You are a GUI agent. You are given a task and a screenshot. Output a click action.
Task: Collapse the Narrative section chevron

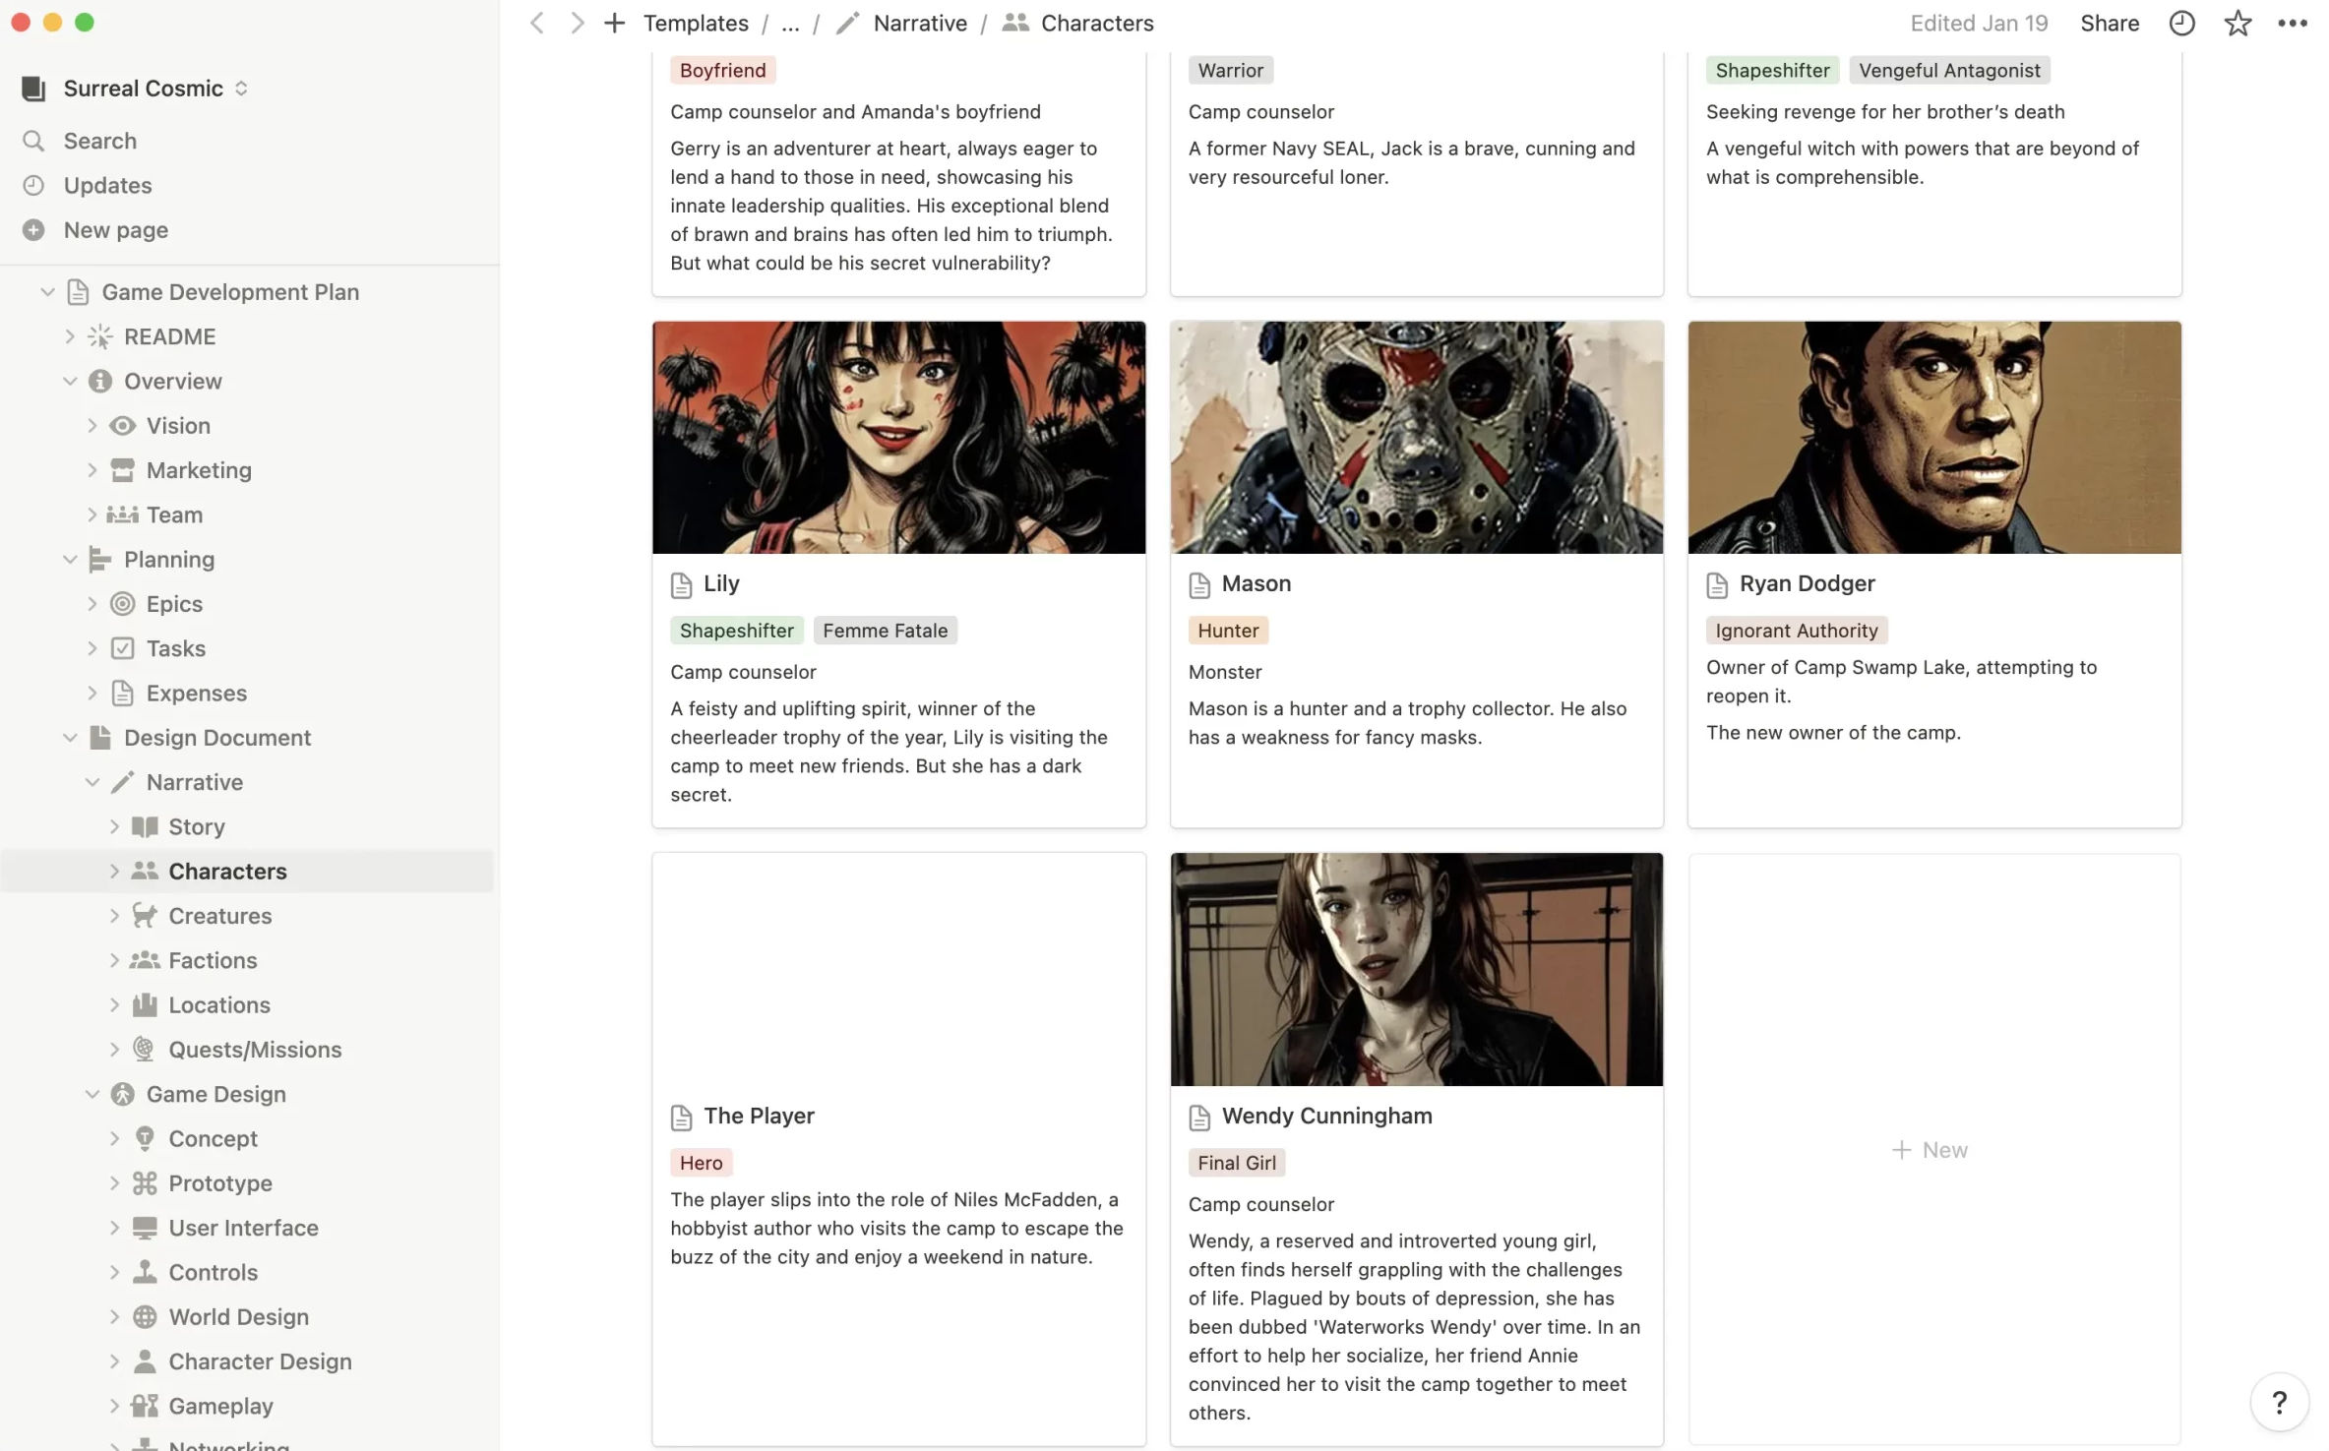(x=92, y=782)
